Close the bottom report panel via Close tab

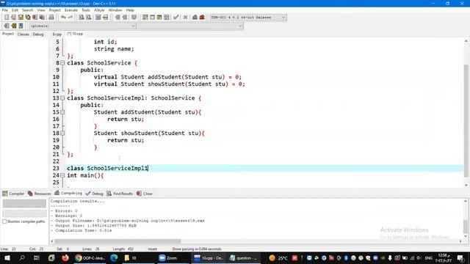(145, 194)
